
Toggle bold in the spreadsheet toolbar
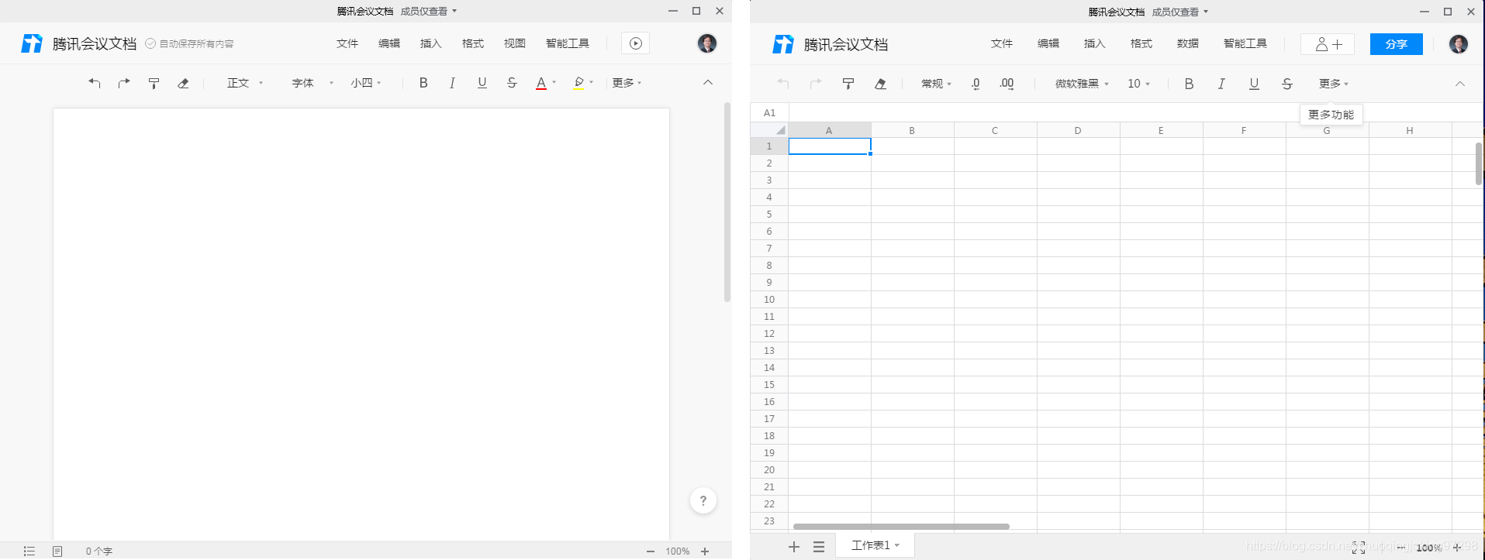point(1189,84)
